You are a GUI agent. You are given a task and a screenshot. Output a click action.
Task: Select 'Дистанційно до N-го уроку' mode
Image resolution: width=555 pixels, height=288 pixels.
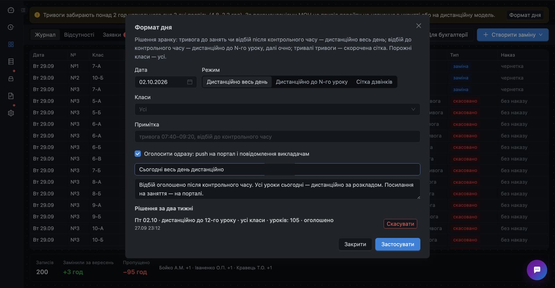pyautogui.click(x=311, y=82)
